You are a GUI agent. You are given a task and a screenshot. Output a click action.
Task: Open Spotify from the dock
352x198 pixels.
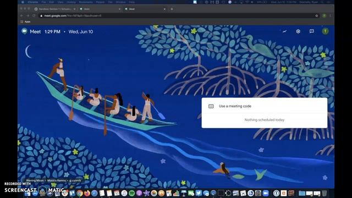132,193
